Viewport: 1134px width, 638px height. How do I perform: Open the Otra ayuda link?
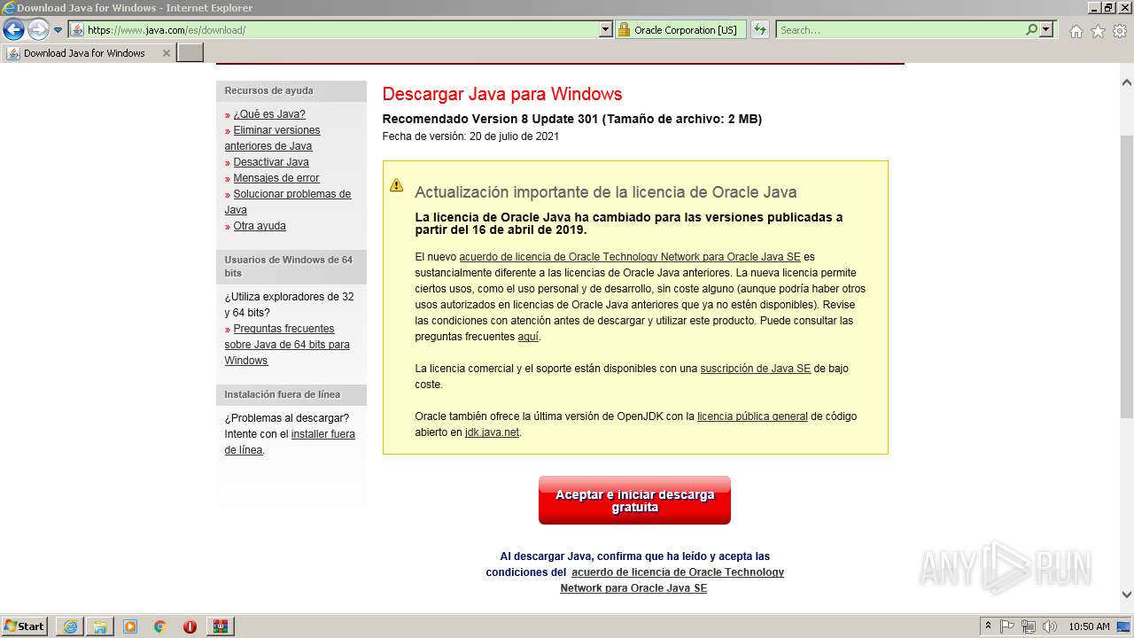(260, 226)
